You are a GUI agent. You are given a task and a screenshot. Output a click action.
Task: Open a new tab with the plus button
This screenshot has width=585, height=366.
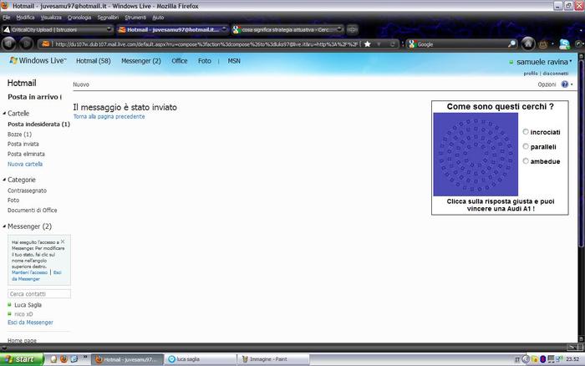(352, 29)
